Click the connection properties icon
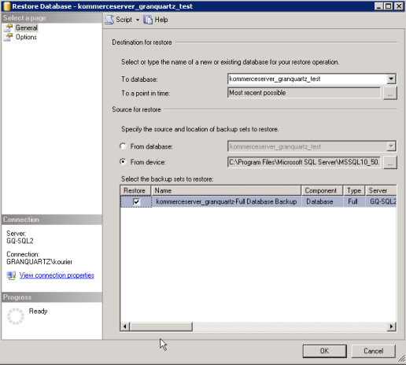Screen dimensions: 406x365 click(11, 275)
